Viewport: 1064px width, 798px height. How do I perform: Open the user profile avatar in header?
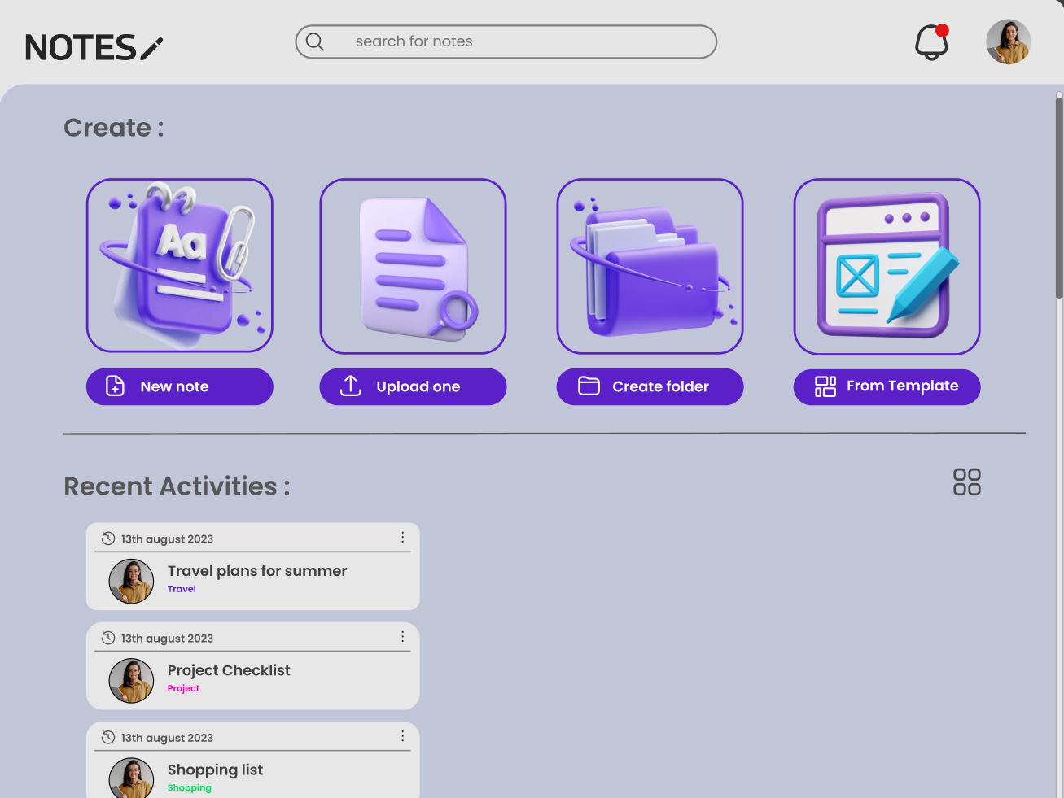click(x=1009, y=41)
